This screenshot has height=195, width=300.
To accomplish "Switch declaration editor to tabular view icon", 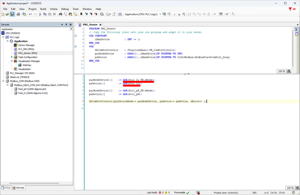I will coord(297,34).
